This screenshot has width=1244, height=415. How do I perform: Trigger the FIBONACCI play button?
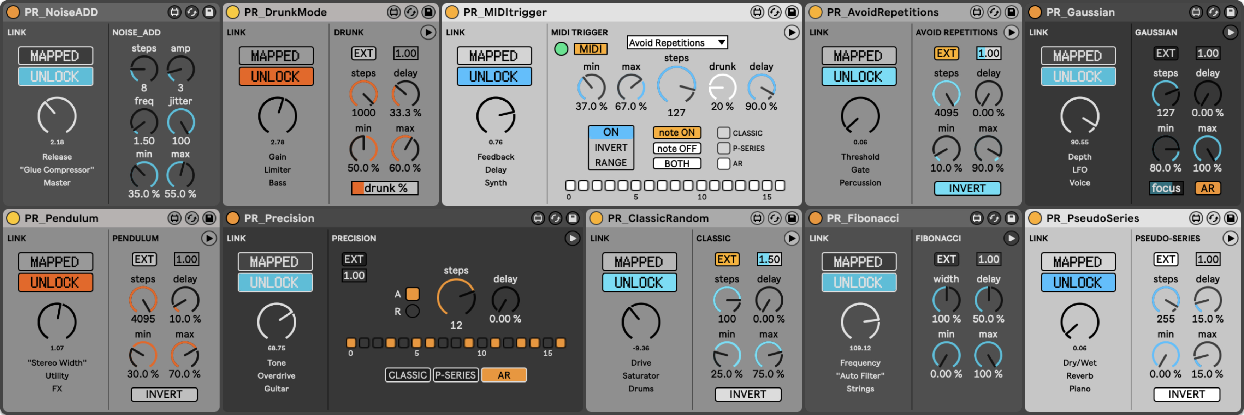[1011, 238]
